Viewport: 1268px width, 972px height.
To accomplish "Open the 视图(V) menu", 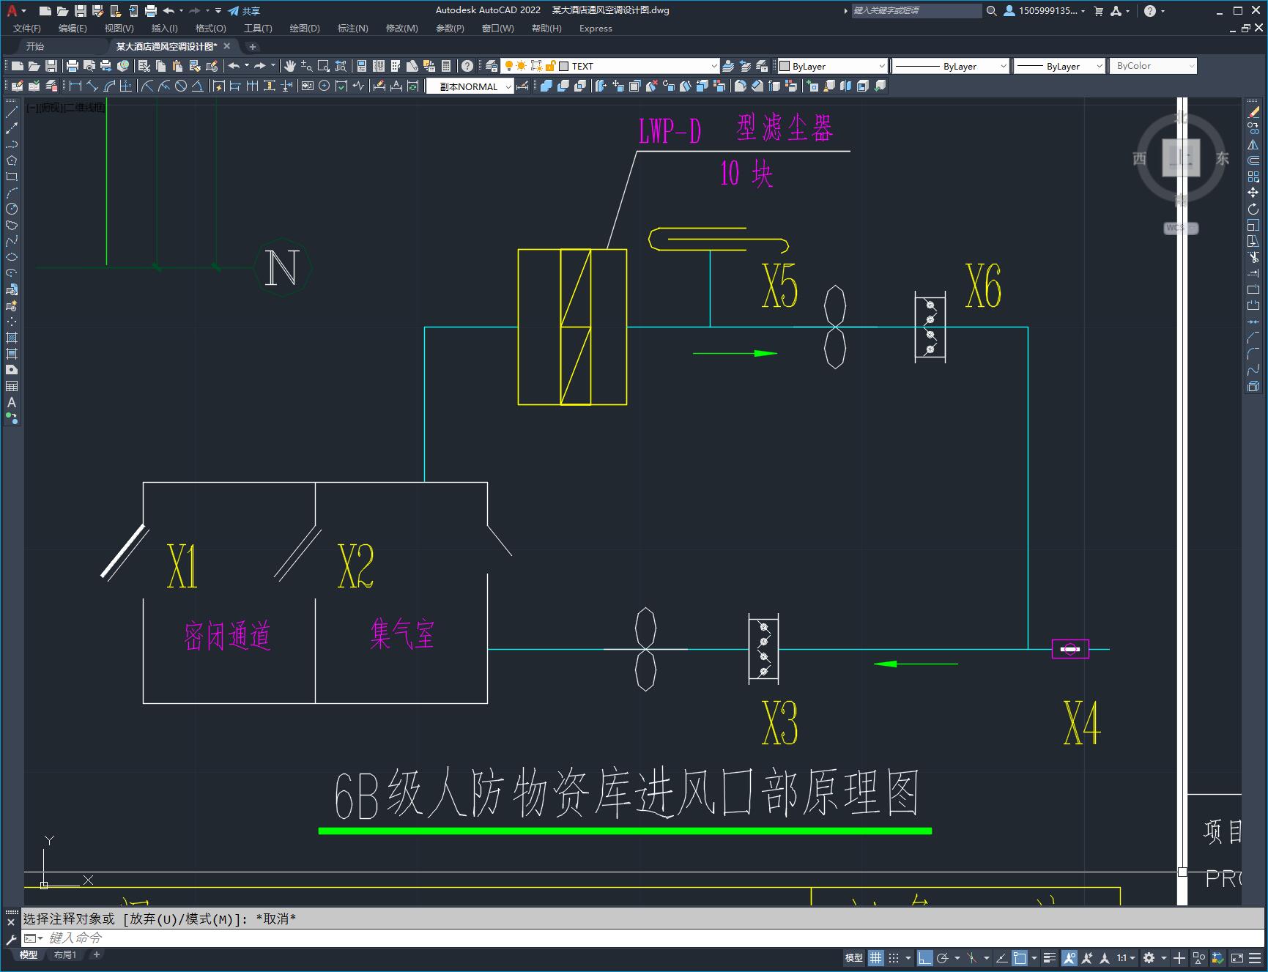I will pos(119,29).
